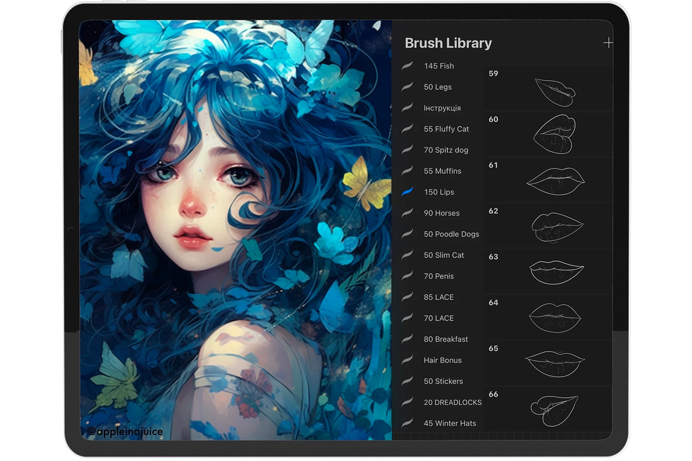Open the 70 Spitz dog brush set
This screenshot has height=461, width=692.
[445, 150]
